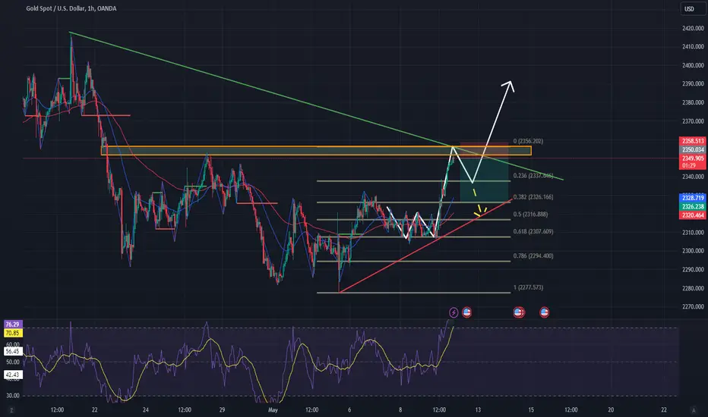Click the 13 date on time axis
This screenshot has height=417, width=708.
click(478, 409)
